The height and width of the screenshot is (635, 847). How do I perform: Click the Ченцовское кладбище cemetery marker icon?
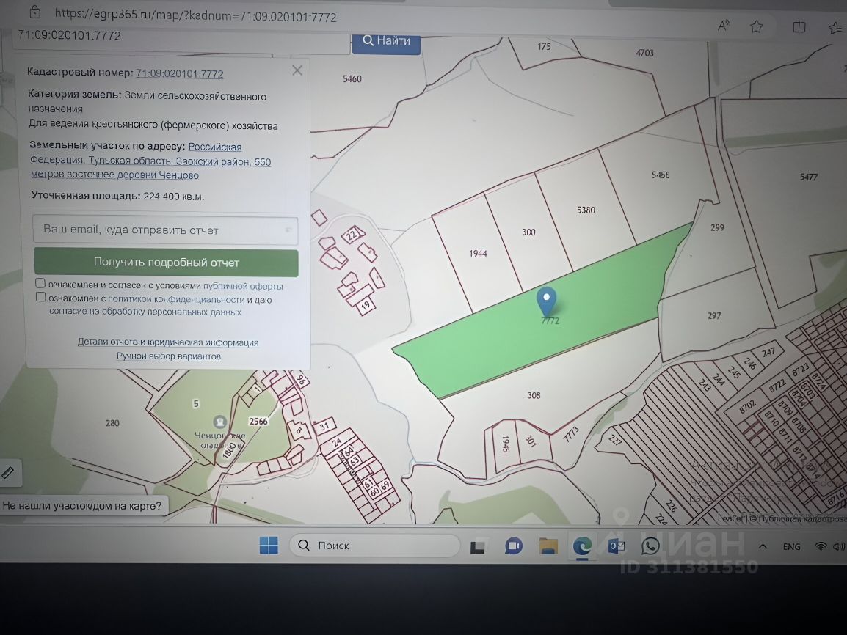(x=219, y=422)
